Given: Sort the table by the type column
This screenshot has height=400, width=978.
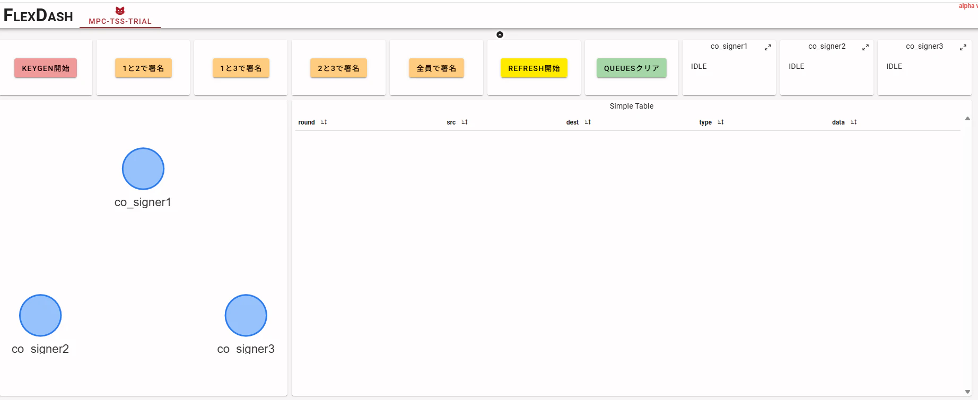Looking at the screenshot, I should pyautogui.click(x=720, y=122).
